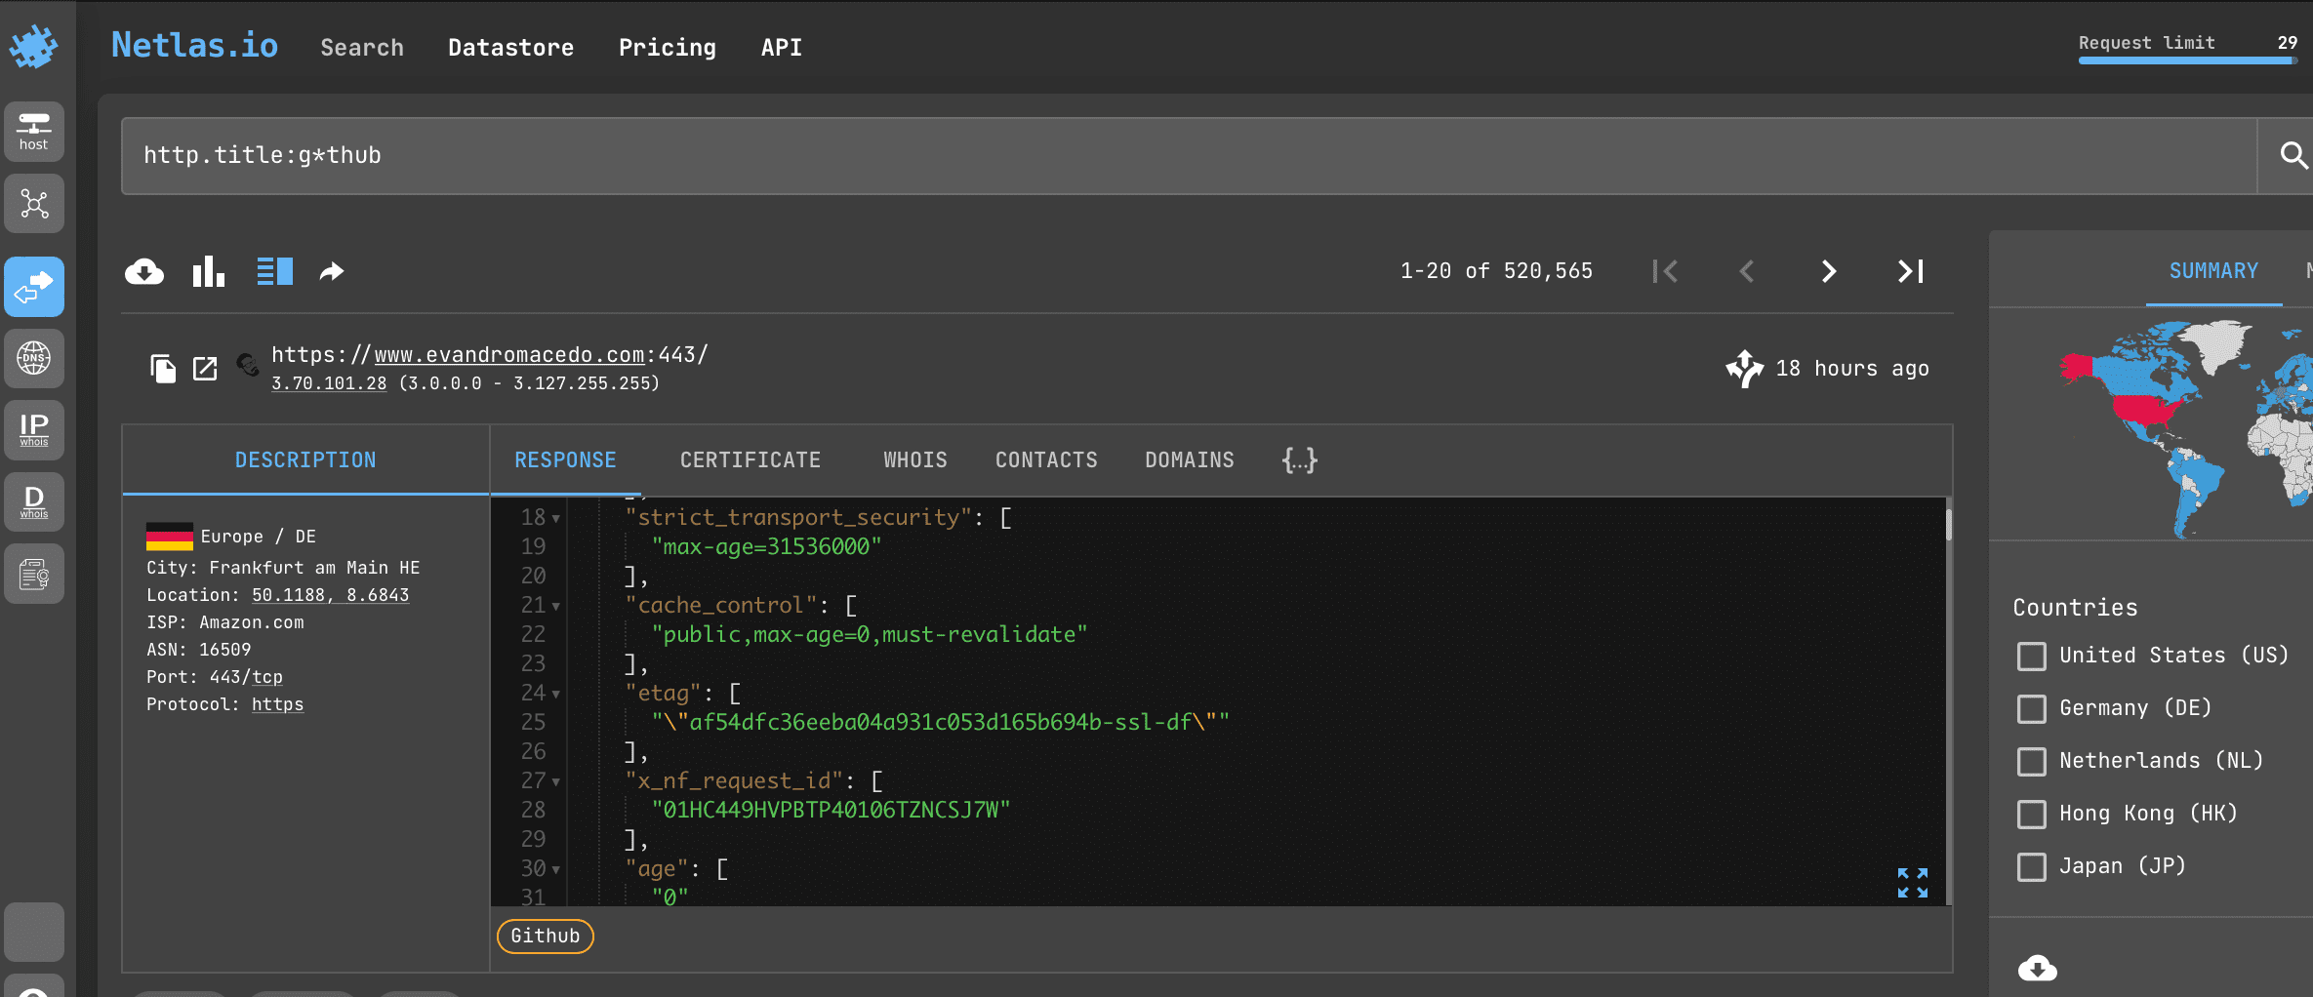Go to first results page
2313x997 pixels.
[x=1665, y=271]
